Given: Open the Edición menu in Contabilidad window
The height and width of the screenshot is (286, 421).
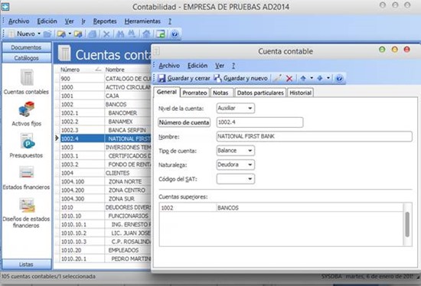Looking at the screenshot, I should [x=47, y=21].
